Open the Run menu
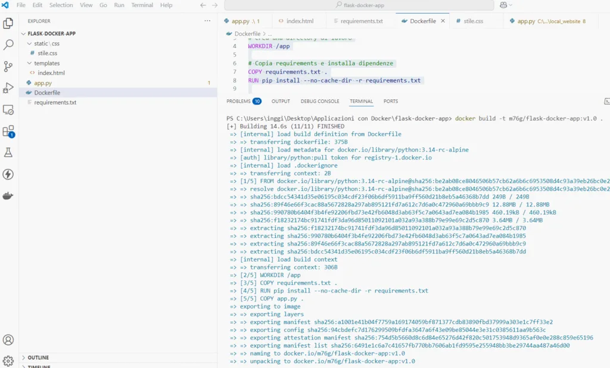The height and width of the screenshot is (368, 610). pyautogui.click(x=119, y=5)
